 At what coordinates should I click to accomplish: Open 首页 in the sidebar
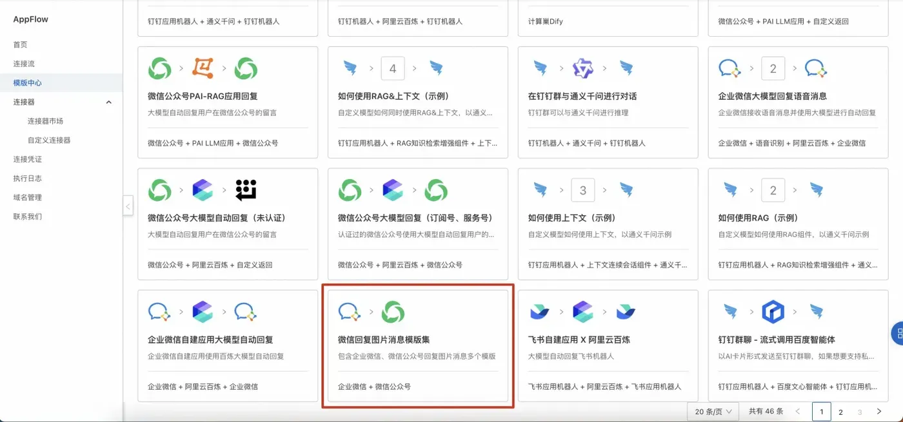click(x=21, y=44)
